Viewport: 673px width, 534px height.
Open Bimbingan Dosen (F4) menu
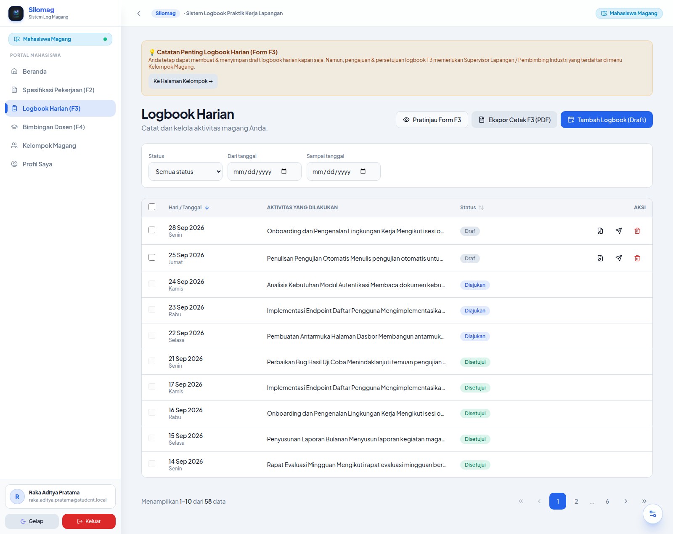60,127
